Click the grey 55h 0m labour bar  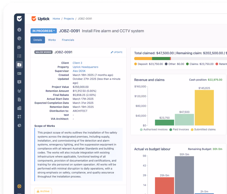pyautogui.click(x=184, y=175)
